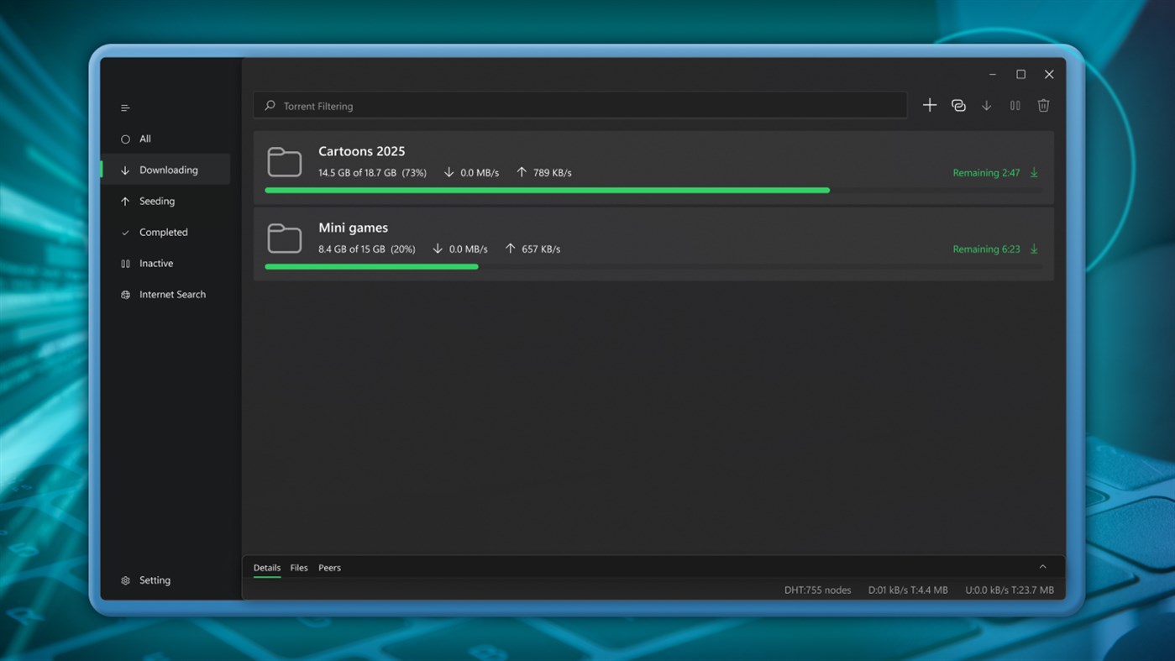The width and height of the screenshot is (1175, 661).
Task: Switch to the Files tab
Action: pyautogui.click(x=299, y=567)
